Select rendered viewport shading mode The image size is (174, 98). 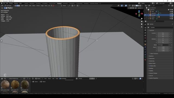(x=140, y=5)
